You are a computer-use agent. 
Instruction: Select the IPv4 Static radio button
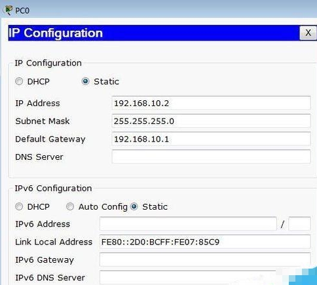(x=85, y=81)
